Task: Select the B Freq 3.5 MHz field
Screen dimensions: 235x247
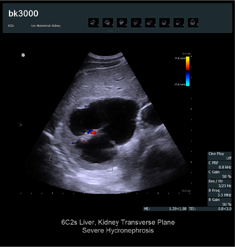Action: pos(220,193)
